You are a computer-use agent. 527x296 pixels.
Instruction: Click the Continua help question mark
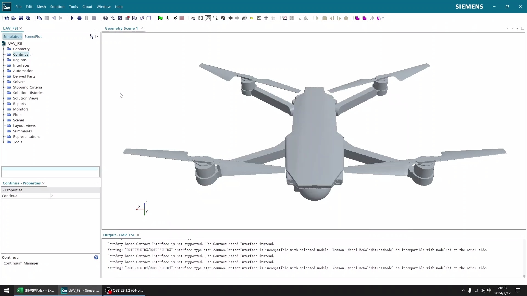[96, 257]
